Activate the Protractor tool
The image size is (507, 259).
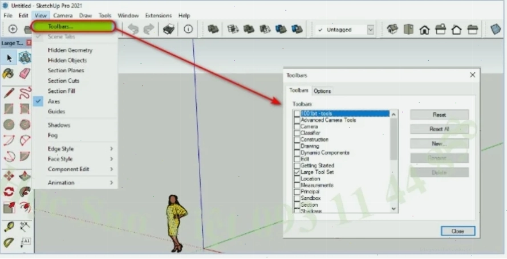(x=9, y=242)
